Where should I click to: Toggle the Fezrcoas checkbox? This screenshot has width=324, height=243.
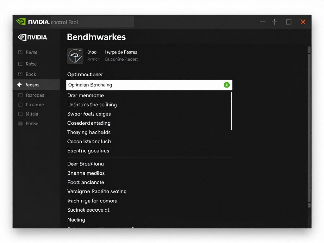[x=20, y=95]
